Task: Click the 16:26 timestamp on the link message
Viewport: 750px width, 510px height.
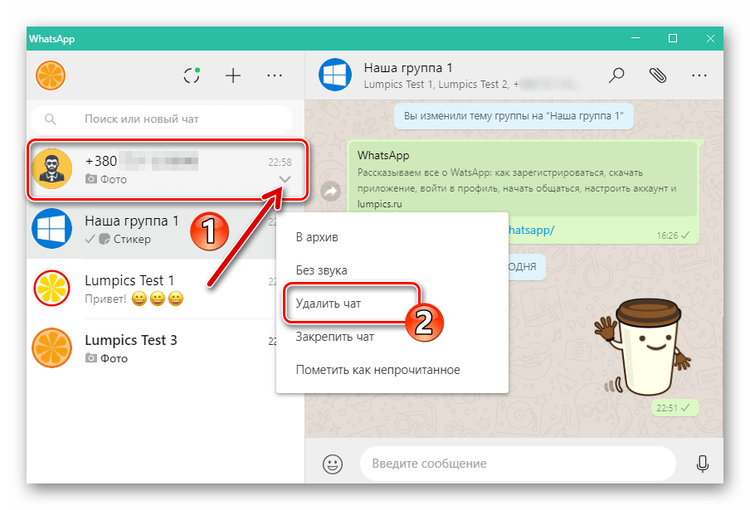Action: [x=667, y=236]
